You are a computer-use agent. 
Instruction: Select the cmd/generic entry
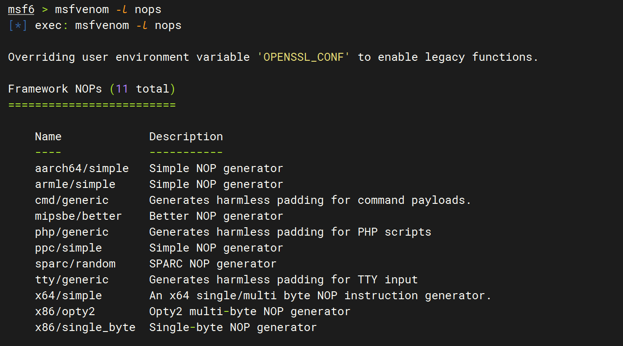coord(72,200)
